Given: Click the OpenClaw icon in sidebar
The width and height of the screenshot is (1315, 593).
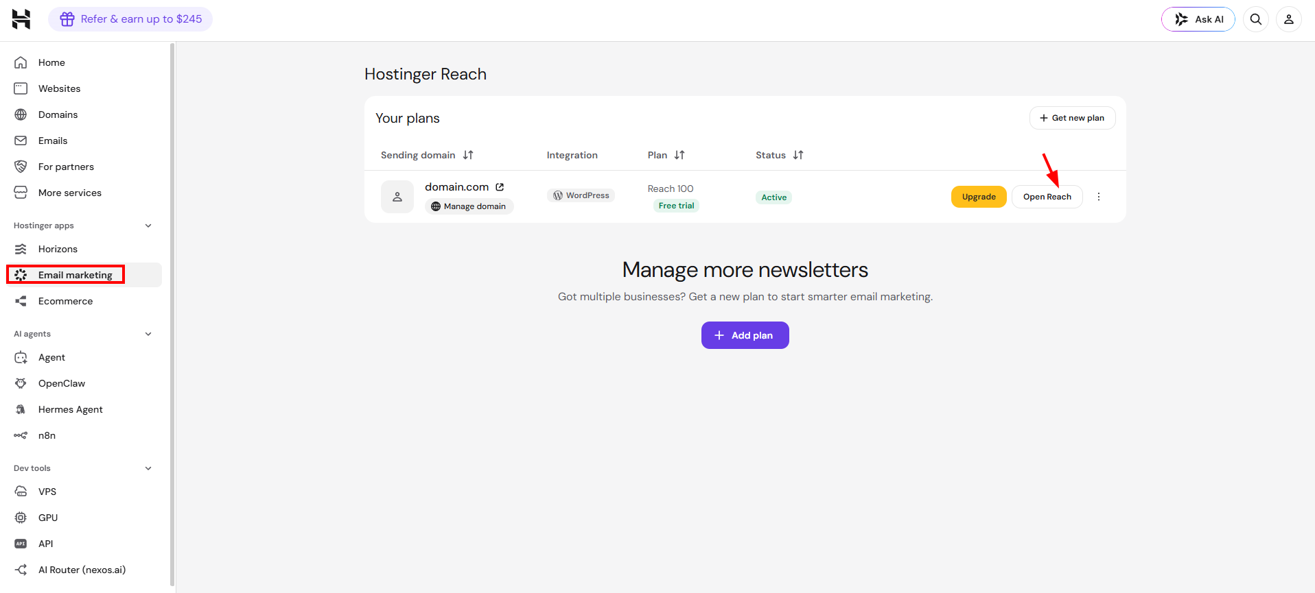Looking at the screenshot, I should click(21, 383).
